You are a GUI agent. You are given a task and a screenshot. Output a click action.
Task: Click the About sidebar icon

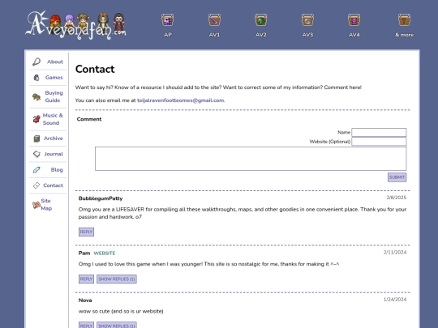coord(36,62)
